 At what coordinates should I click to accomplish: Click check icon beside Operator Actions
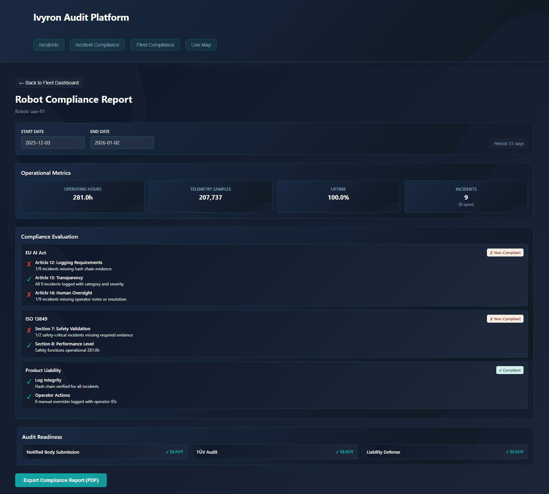coord(29,397)
